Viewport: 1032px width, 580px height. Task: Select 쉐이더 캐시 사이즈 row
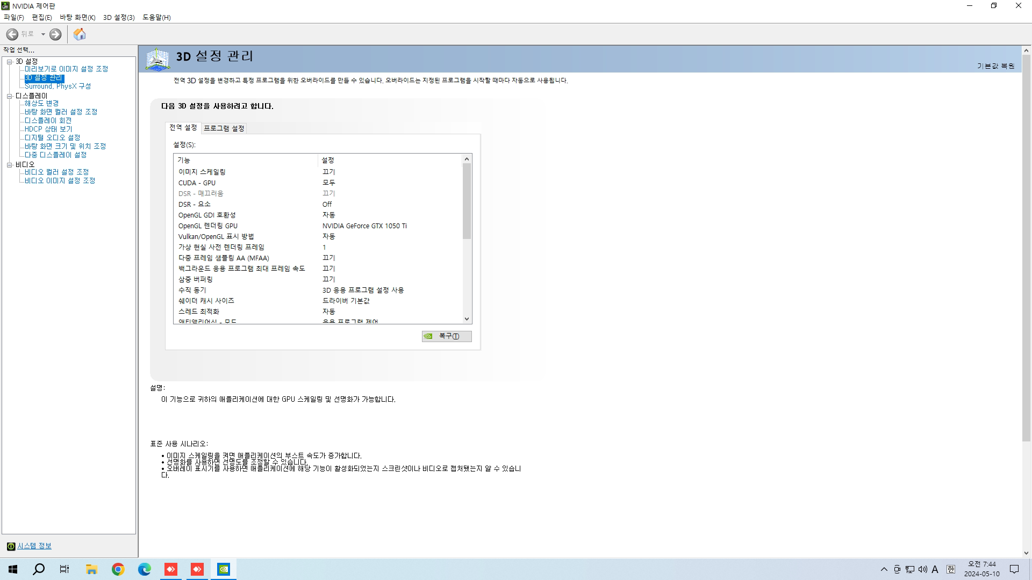(x=318, y=301)
